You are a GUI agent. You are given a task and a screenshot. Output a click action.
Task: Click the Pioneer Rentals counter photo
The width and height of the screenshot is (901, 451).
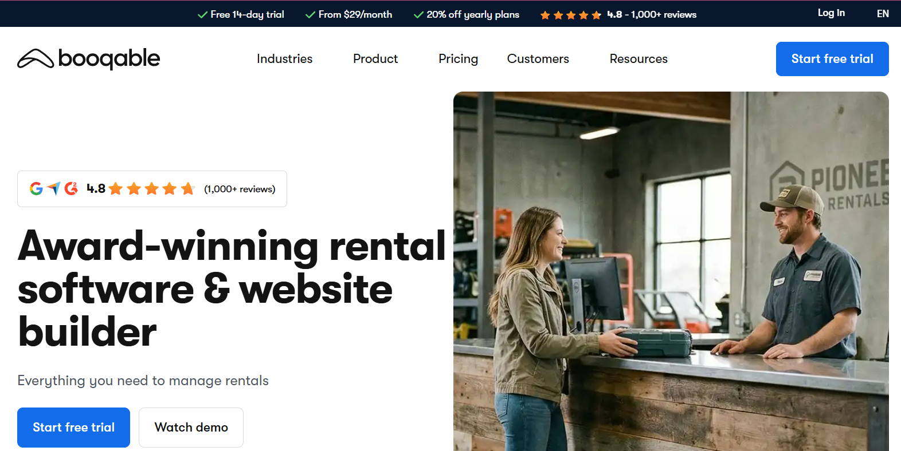(x=671, y=271)
